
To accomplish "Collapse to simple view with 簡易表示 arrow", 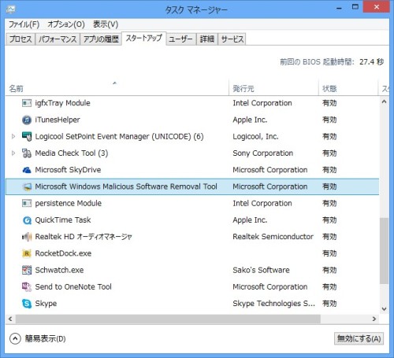I will pos(15,338).
